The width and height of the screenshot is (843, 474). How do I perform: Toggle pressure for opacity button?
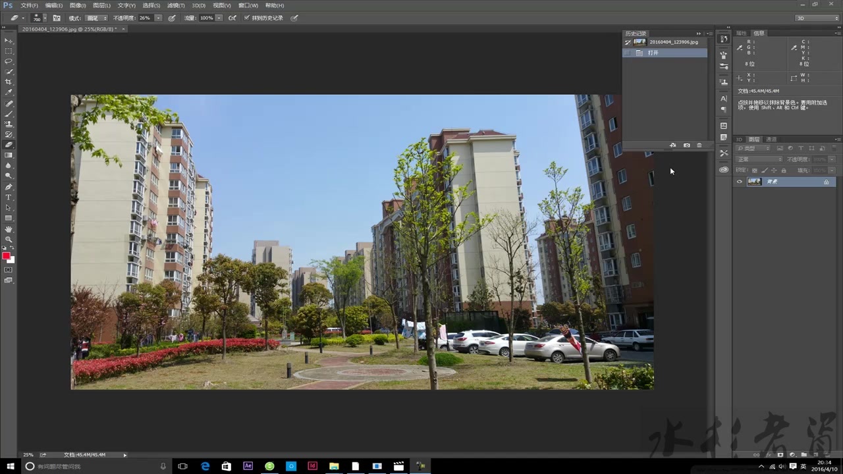[171, 18]
